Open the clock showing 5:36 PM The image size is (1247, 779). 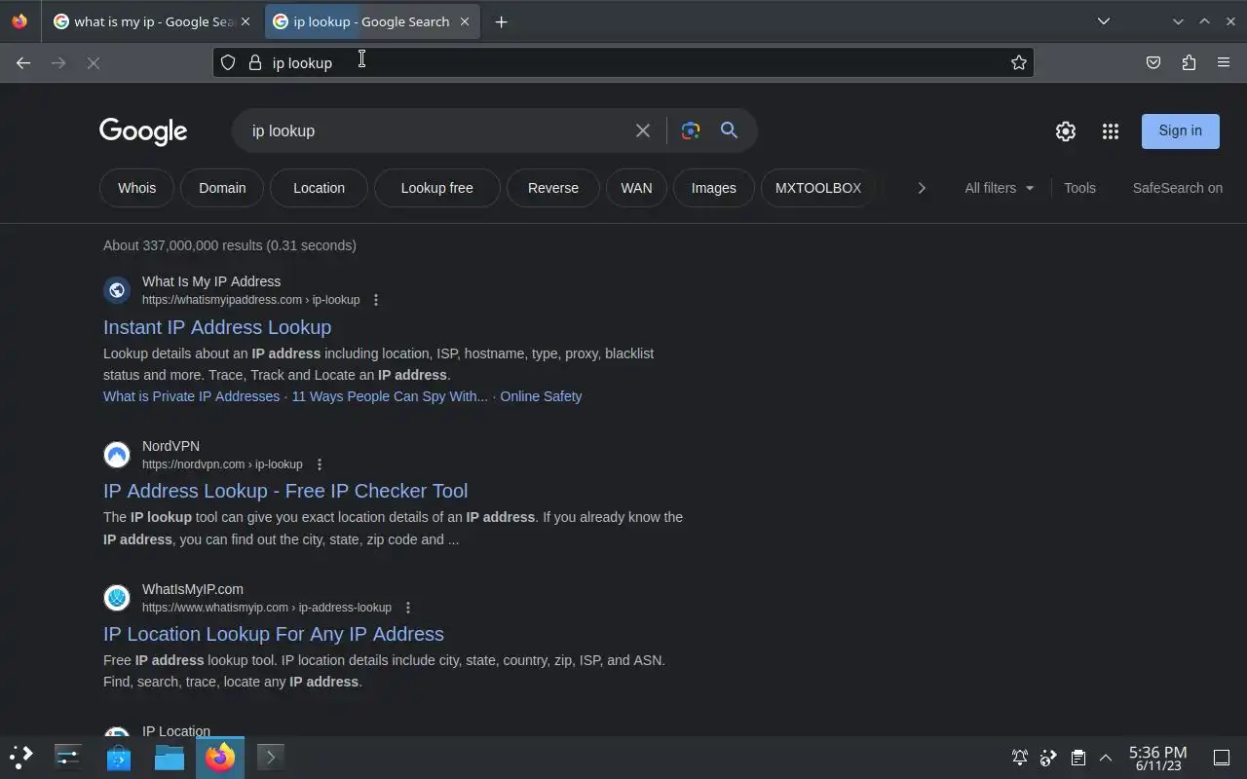coord(1157,758)
